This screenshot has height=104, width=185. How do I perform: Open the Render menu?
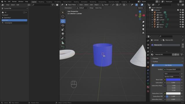pyautogui.click(x=14, y=2)
